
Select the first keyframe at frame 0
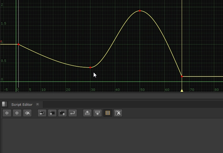pyautogui.click(x=19, y=45)
